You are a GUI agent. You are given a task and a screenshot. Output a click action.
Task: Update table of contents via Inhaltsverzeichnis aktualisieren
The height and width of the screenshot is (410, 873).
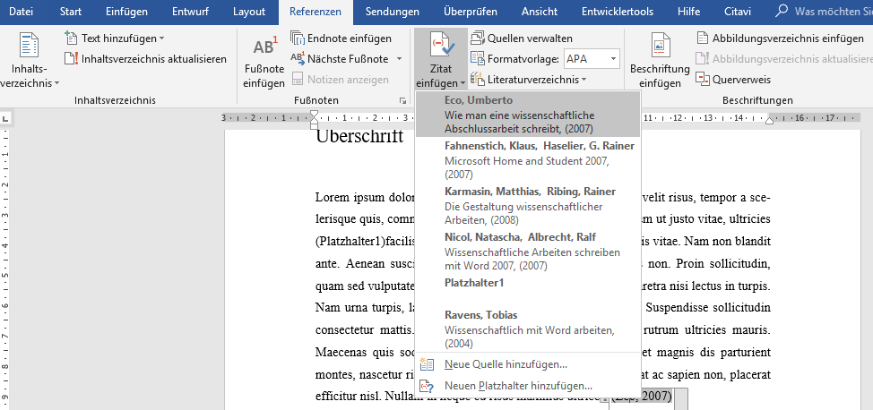pos(146,59)
